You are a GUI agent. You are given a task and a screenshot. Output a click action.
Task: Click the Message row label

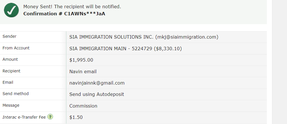tap(11, 105)
